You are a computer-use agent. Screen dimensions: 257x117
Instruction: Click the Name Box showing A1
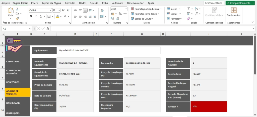(x=15, y=29)
